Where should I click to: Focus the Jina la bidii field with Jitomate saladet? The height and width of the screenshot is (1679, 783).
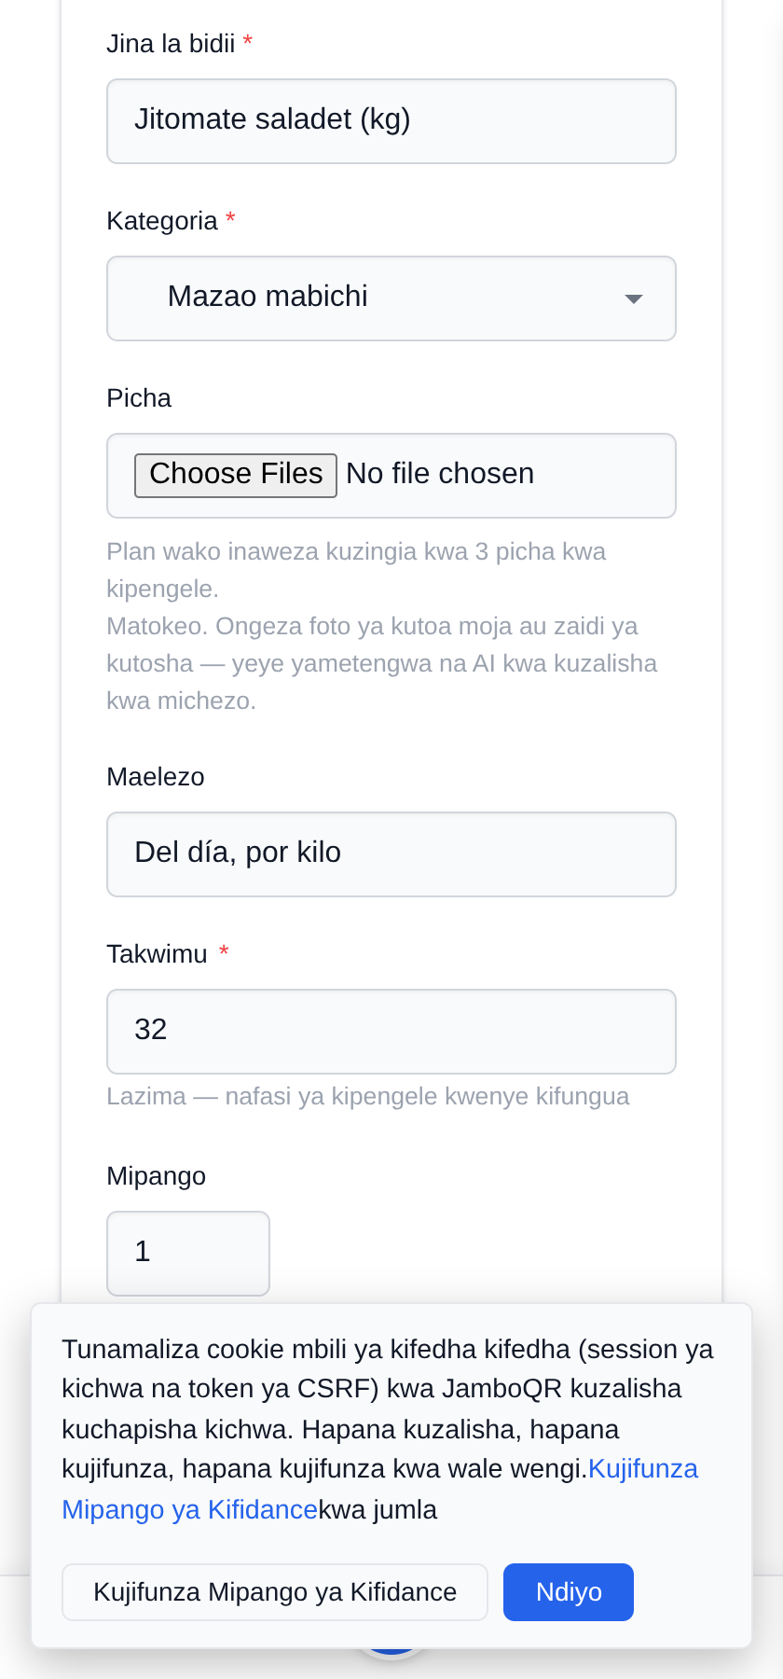click(391, 121)
